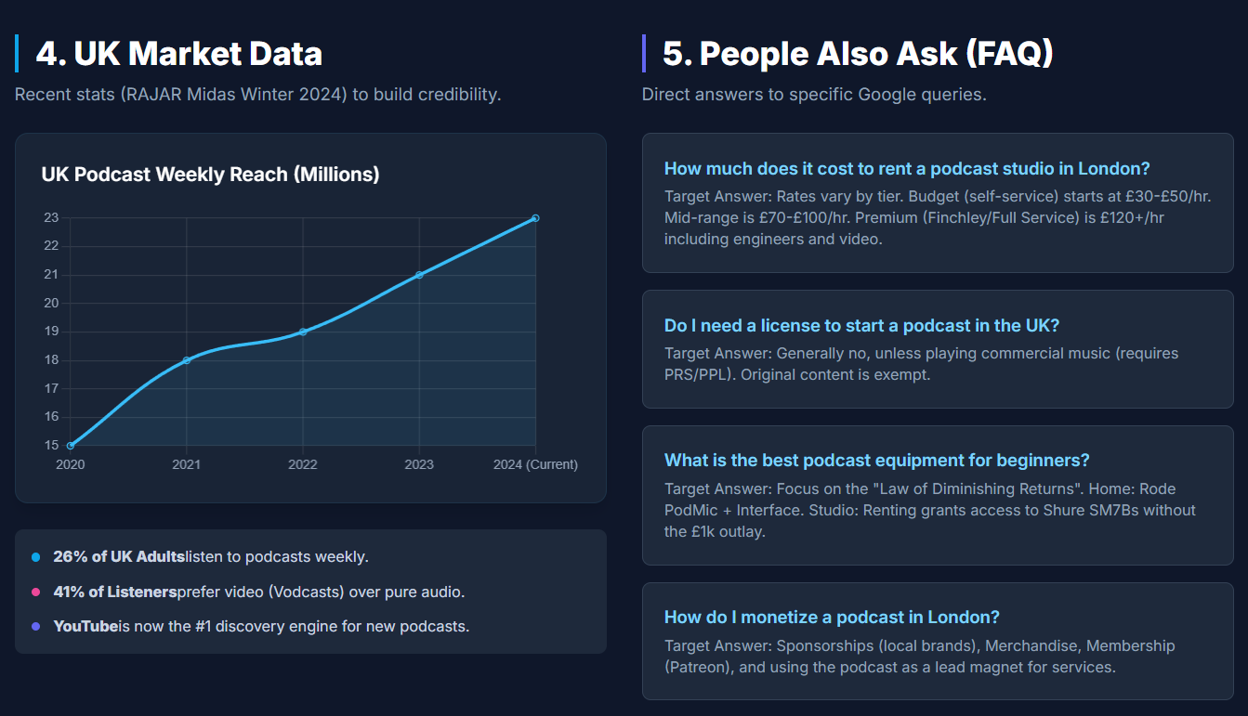This screenshot has width=1248, height=716.
Task: Click the purple bullet beside YouTube stat
Action: (x=36, y=627)
